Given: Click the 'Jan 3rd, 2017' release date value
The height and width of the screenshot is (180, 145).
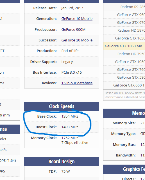Looking at the screenshot, I should (72, 8).
